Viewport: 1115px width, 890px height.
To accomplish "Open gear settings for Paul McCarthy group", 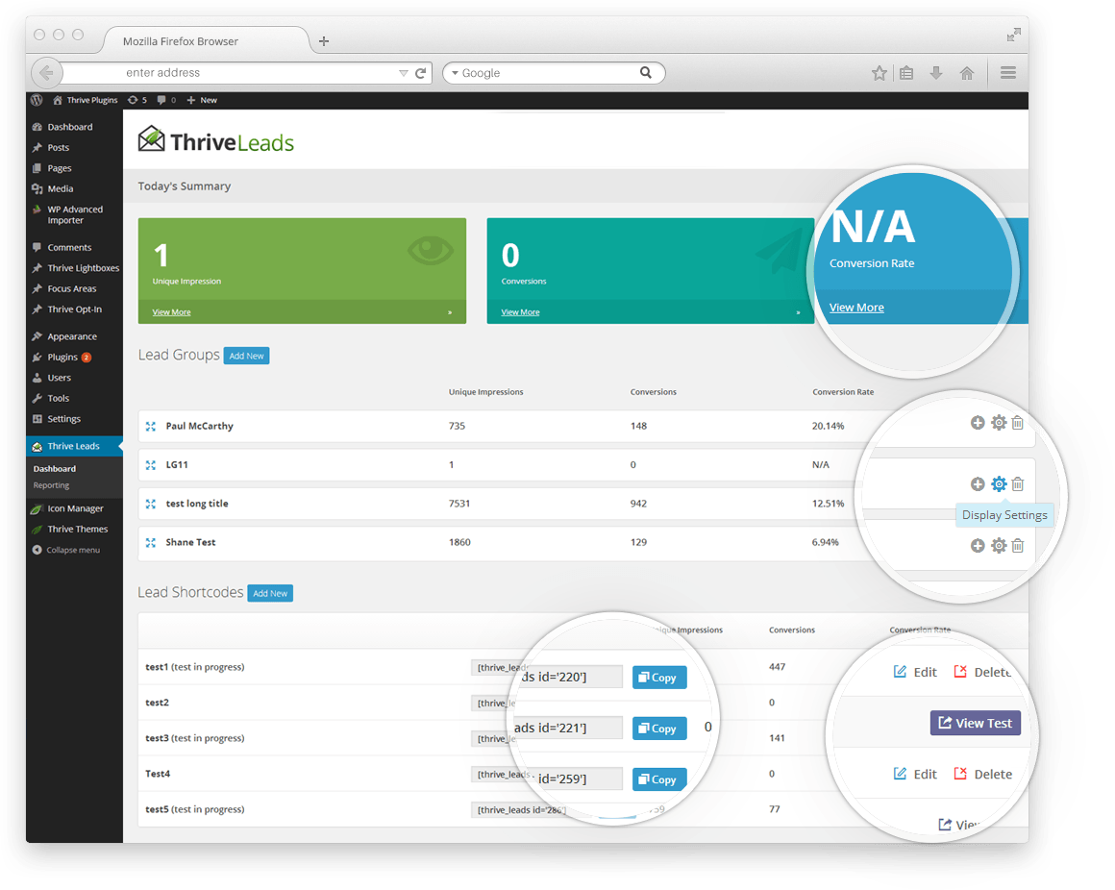I will pos(999,423).
